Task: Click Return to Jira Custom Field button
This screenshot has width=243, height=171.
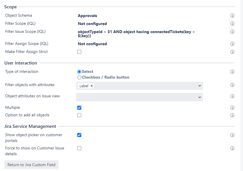Action: tap(31, 165)
